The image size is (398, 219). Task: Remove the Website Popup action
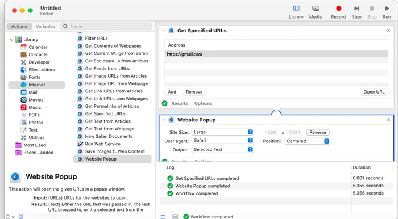(x=388, y=120)
